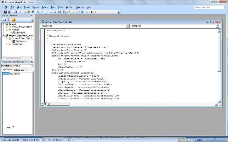This screenshot has height=142, width=228.
Task: Click View Code icon in Project panel
Action: coord(4,19)
